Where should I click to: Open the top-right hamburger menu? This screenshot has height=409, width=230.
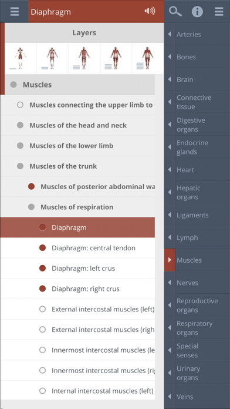[219, 12]
